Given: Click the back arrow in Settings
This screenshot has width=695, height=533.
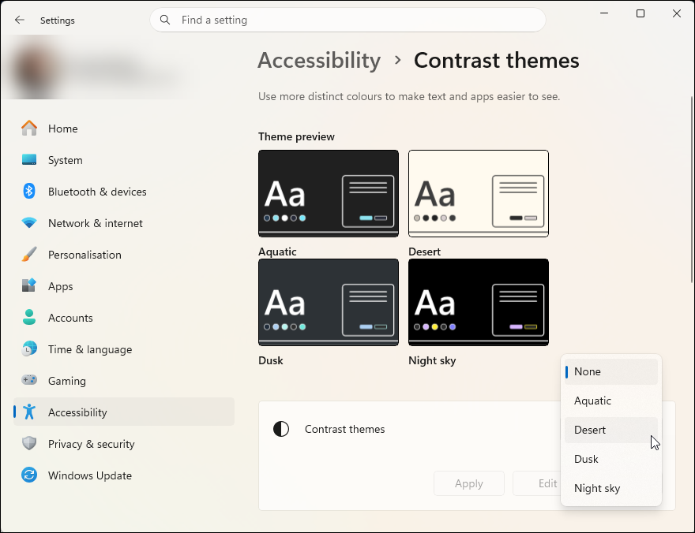Looking at the screenshot, I should (20, 20).
